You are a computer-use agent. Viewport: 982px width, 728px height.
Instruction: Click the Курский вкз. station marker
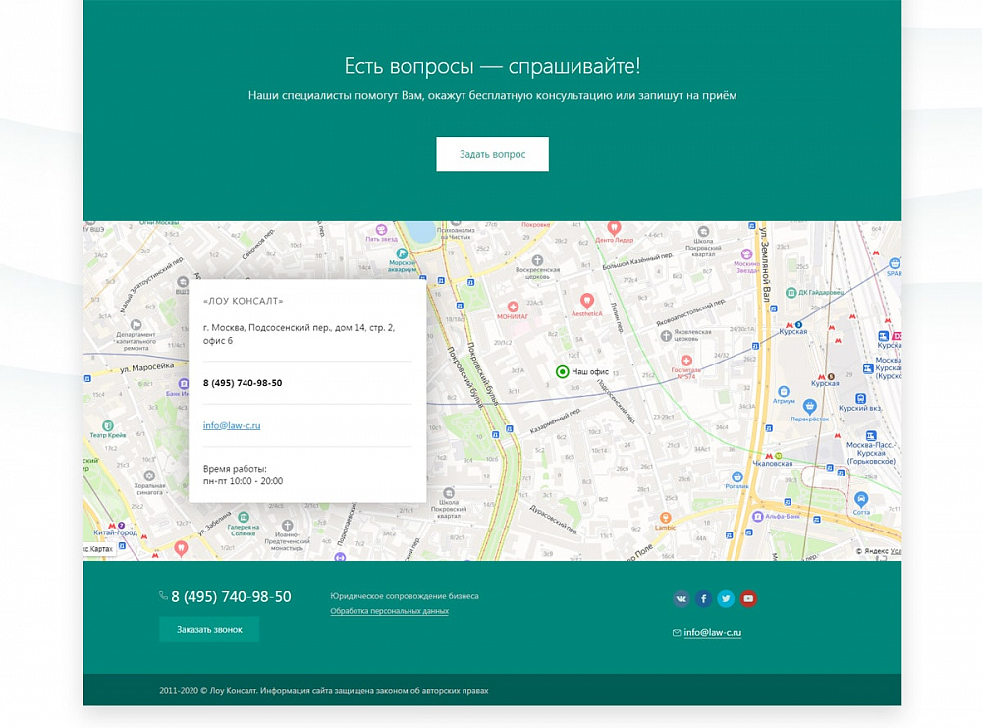860,399
